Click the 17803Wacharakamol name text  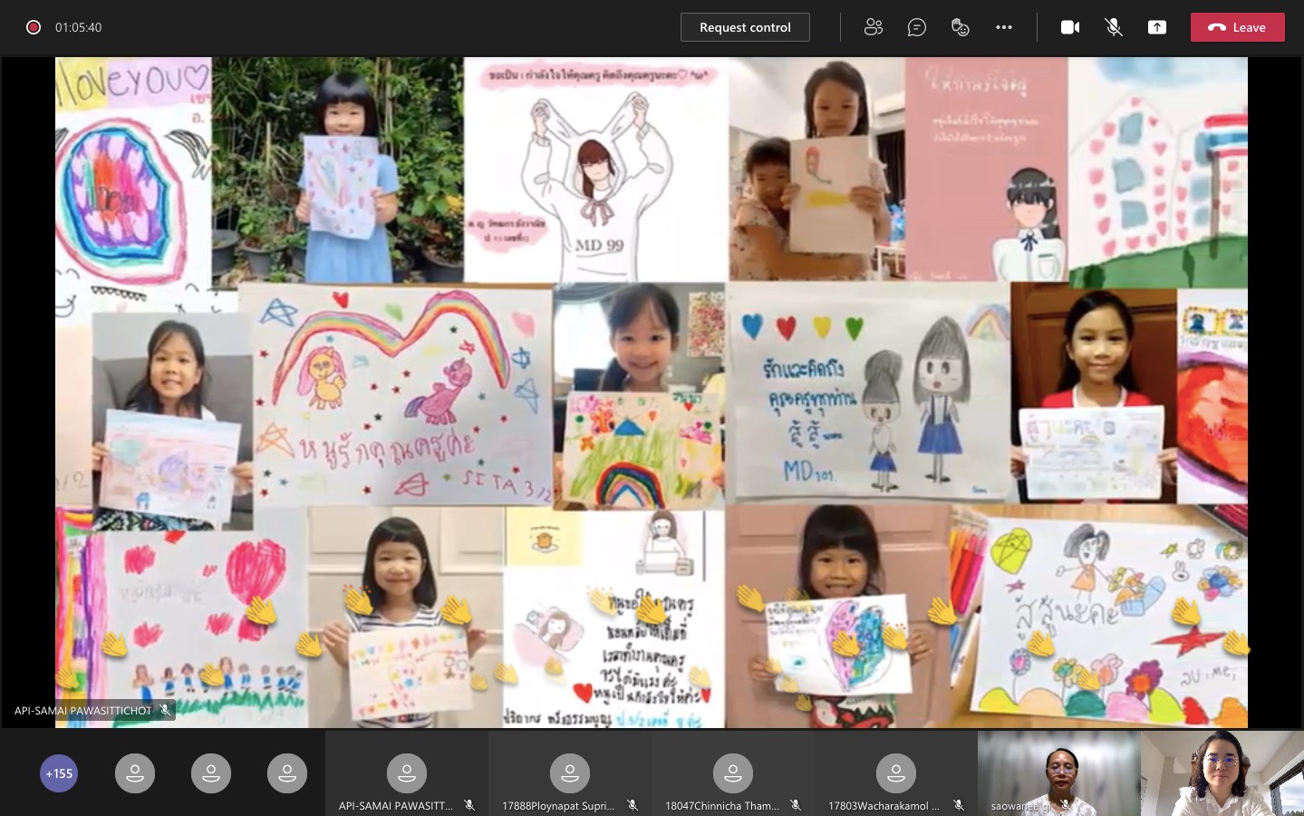884,805
